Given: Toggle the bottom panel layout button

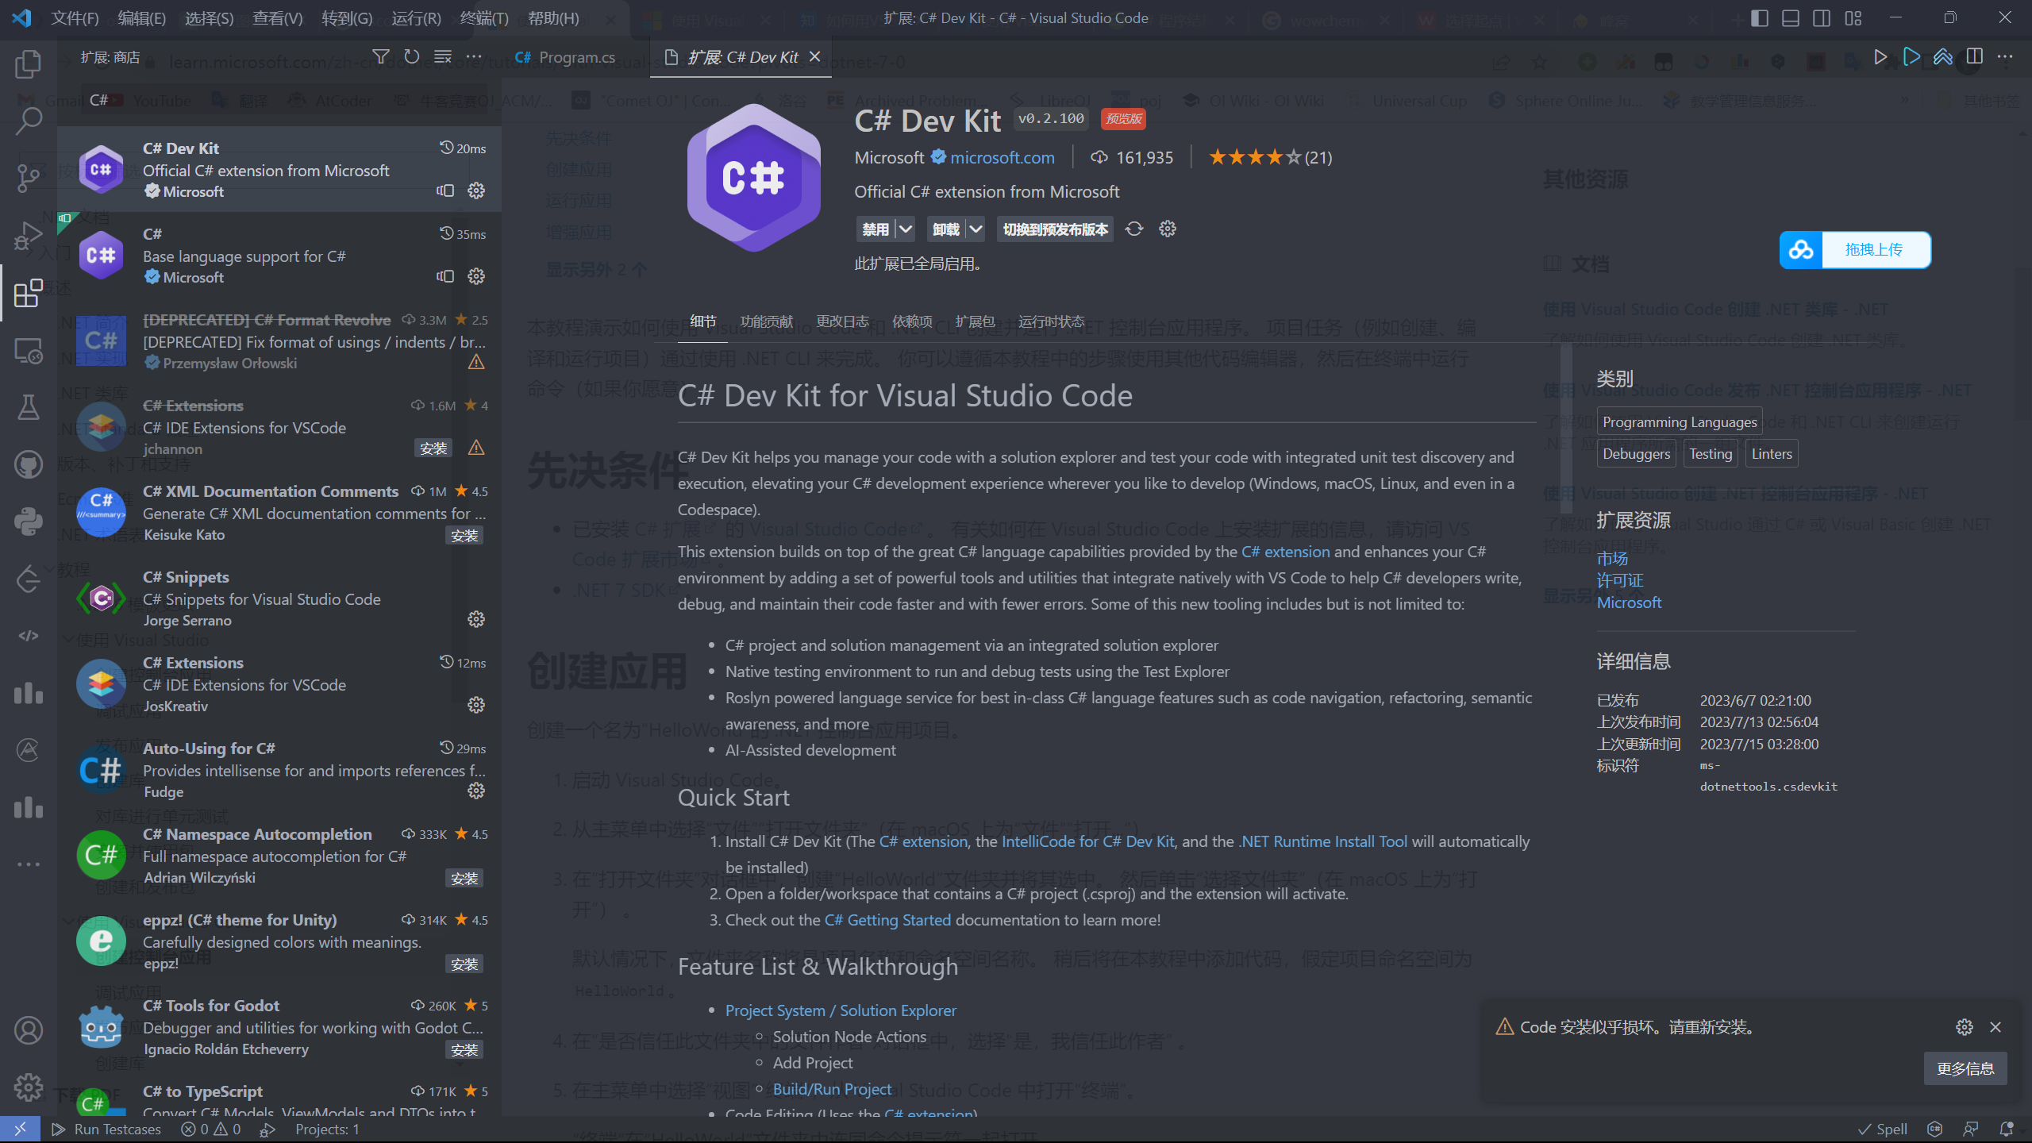Looking at the screenshot, I should pyautogui.click(x=1790, y=17).
